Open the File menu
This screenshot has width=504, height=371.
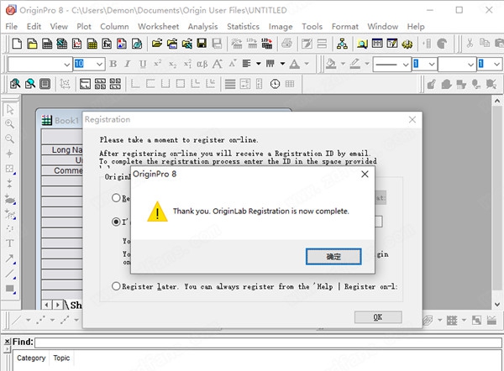11,26
